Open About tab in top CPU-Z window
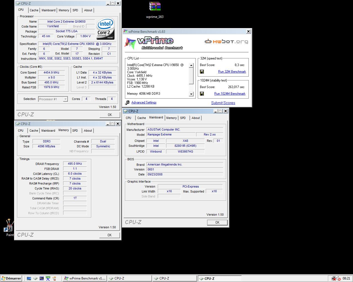The height and width of the screenshot is (282, 353). click(88, 10)
